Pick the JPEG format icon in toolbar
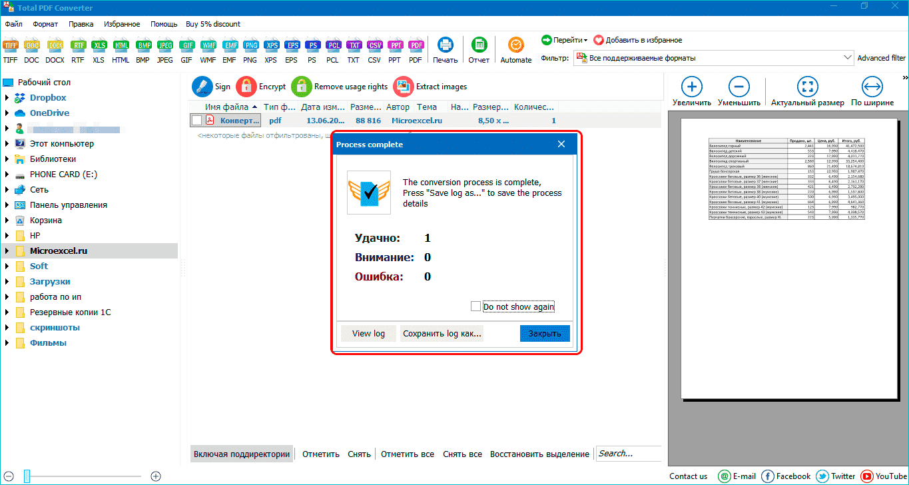This screenshot has height=485, width=909. pyautogui.click(x=164, y=45)
